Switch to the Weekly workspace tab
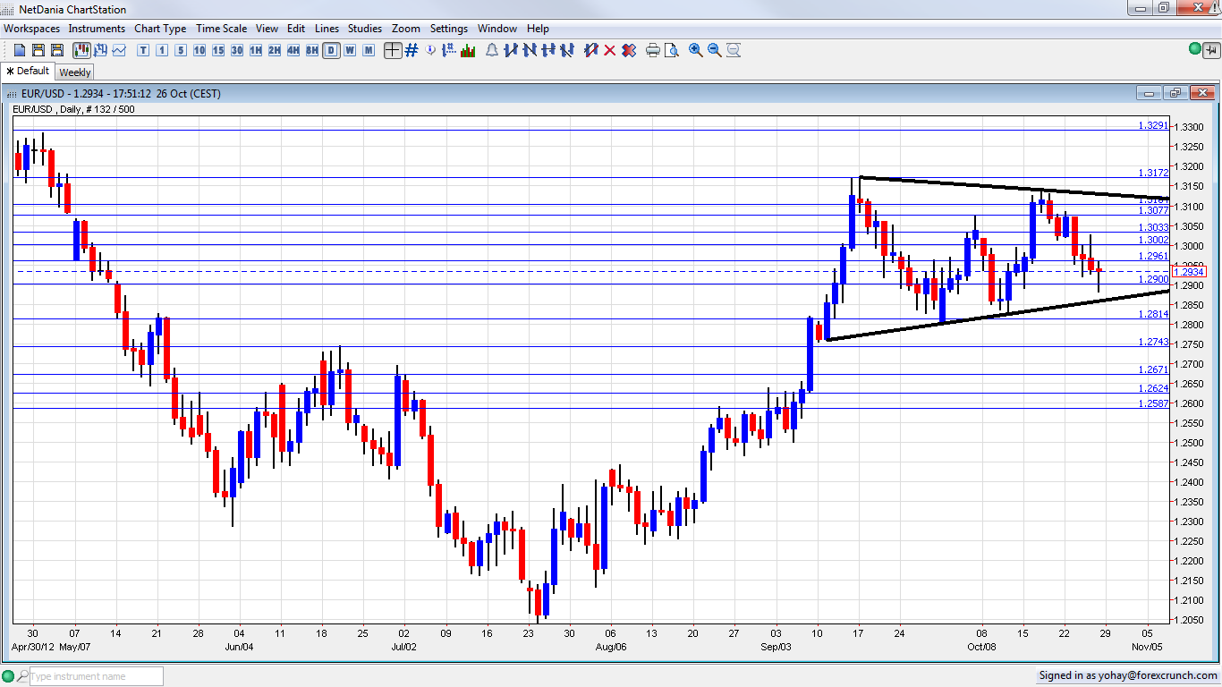This screenshot has height=687, width=1222. (x=75, y=72)
